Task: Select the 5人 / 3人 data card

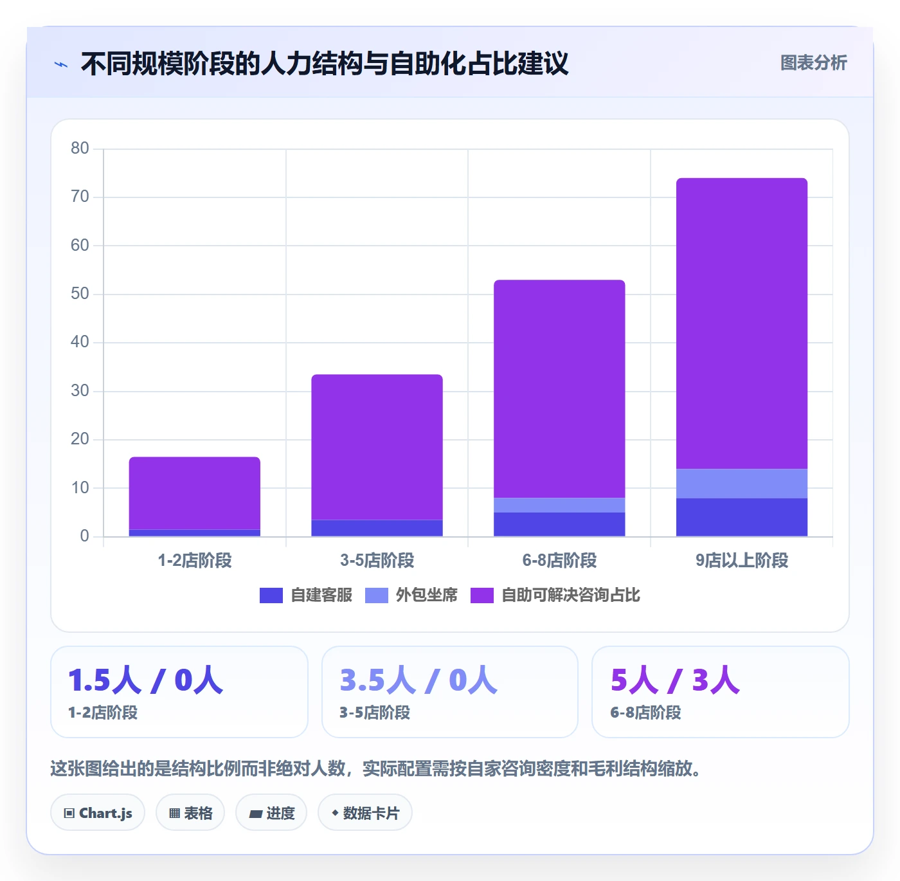Action: tap(721, 692)
